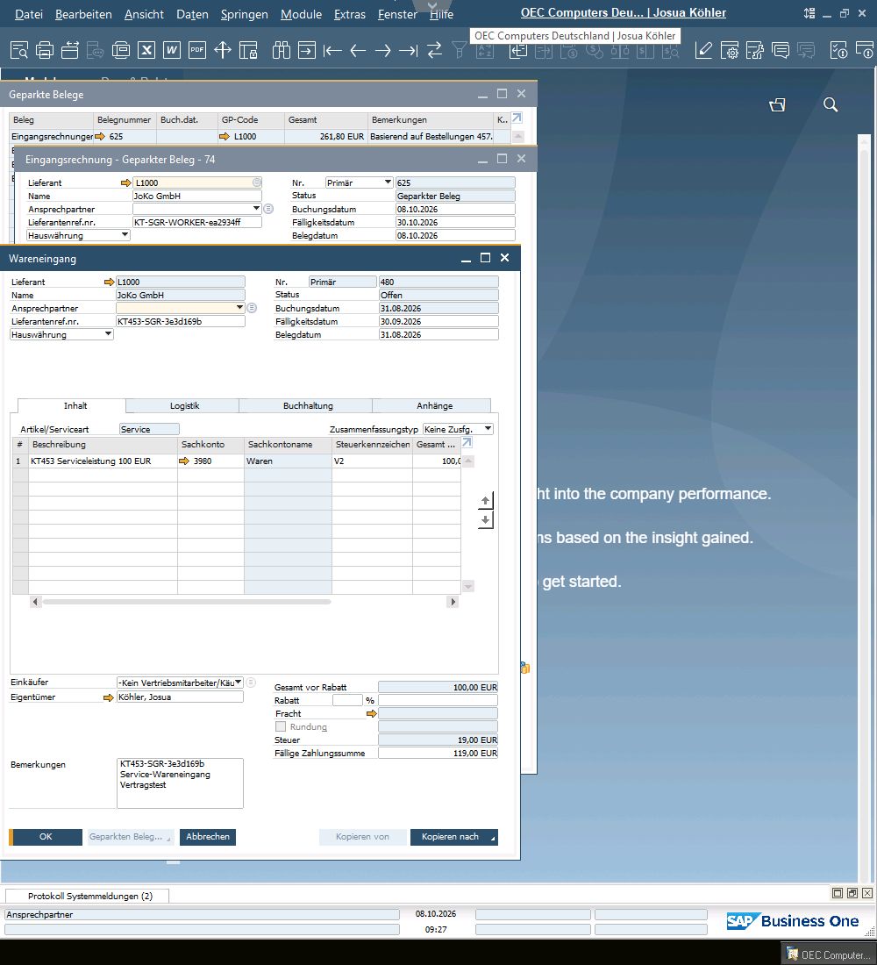Open Lieferant L1000 link arrow in Wareneingang
Viewport: 877px width, 965px height.
pyautogui.click(x=110, y=282)
